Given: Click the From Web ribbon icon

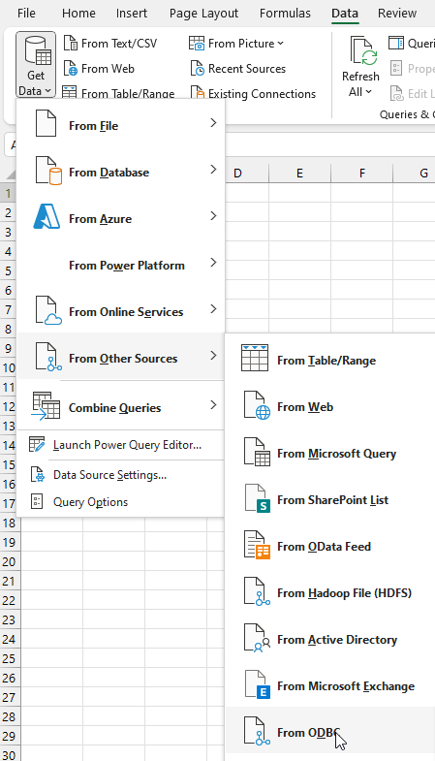Looking at the screenshot, I should click(71, 69).
